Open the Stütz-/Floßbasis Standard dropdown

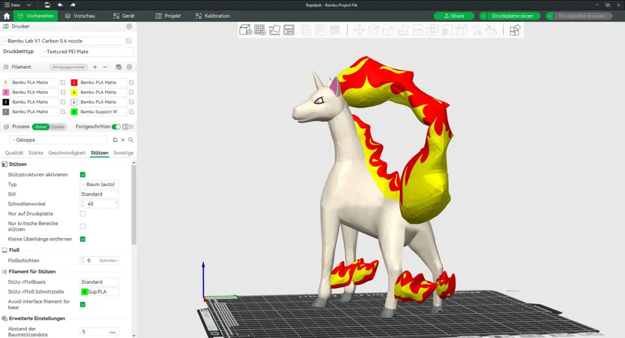point(99,282)
